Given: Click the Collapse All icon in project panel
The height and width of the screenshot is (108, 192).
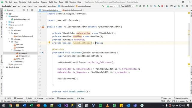Looking at the screenshot, I should pos(27,10).
